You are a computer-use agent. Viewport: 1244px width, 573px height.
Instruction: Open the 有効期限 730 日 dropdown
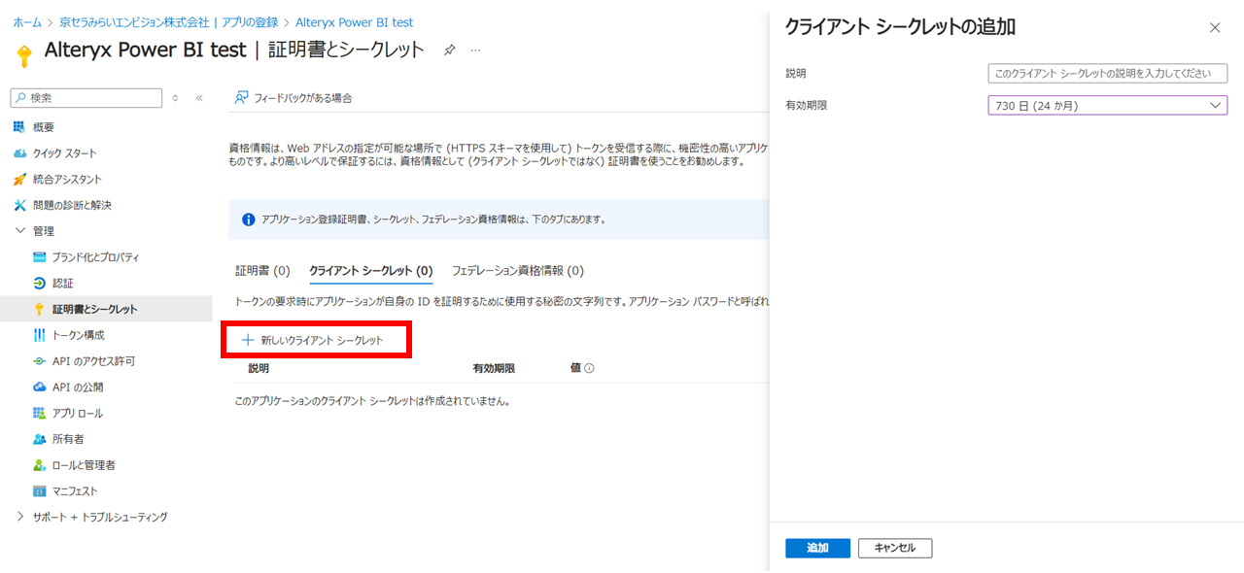point(1108,105)
